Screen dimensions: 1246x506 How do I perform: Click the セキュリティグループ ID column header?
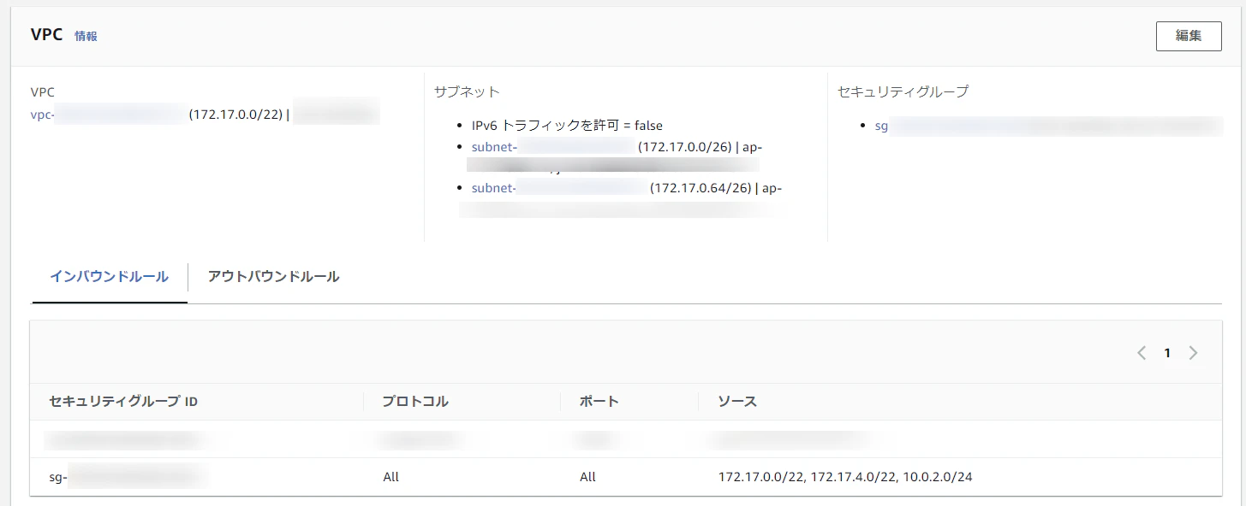click(123, 401)
